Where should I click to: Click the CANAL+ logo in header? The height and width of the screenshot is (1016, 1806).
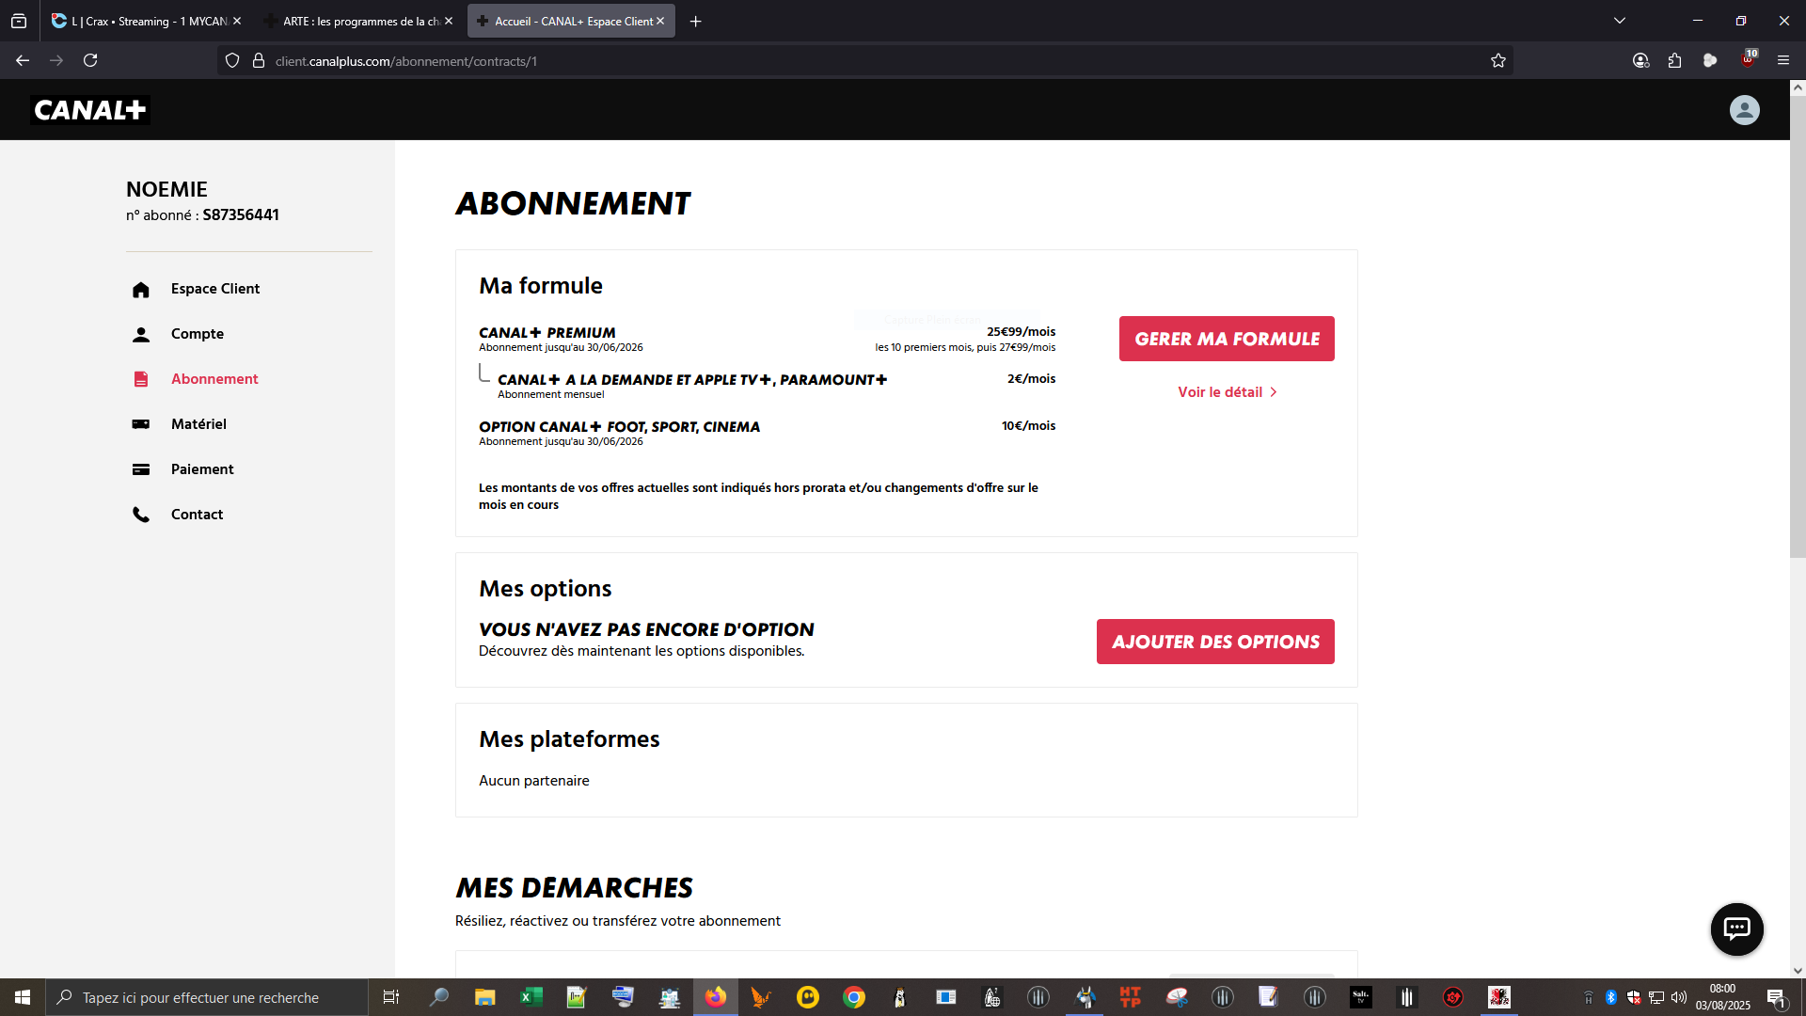pos(90,110)
